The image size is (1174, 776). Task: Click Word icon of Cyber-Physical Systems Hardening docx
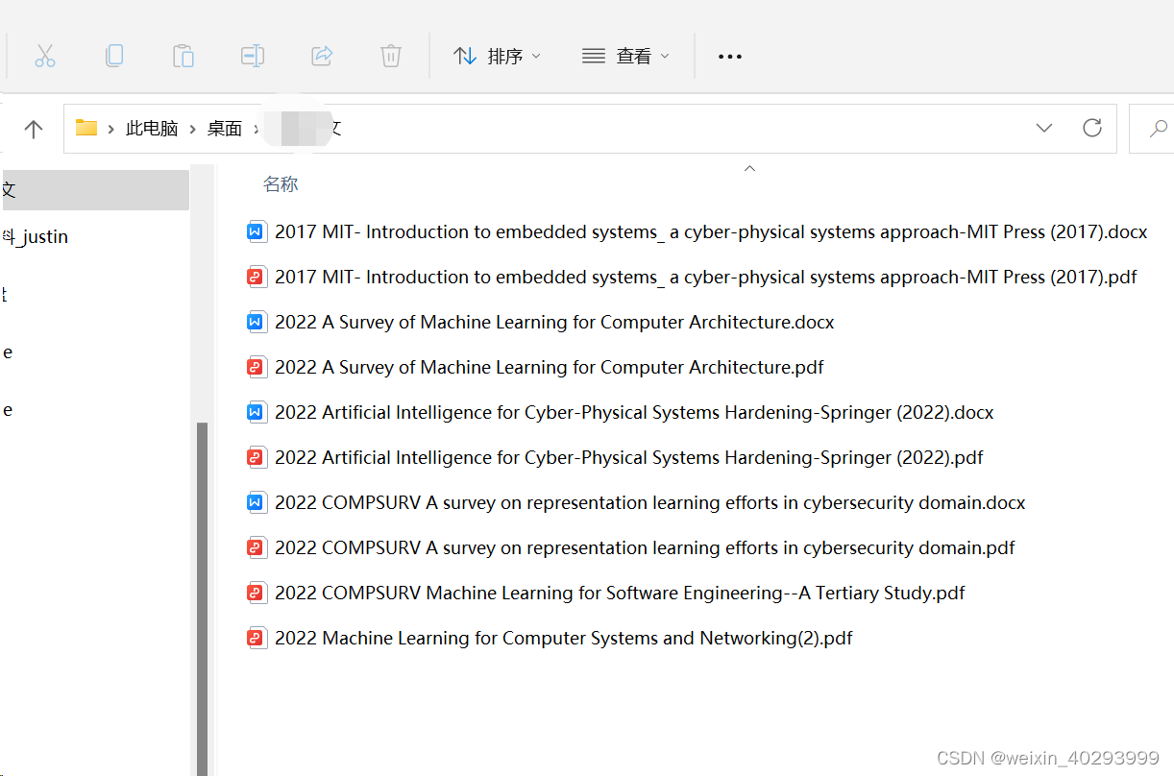coord(257,412)
